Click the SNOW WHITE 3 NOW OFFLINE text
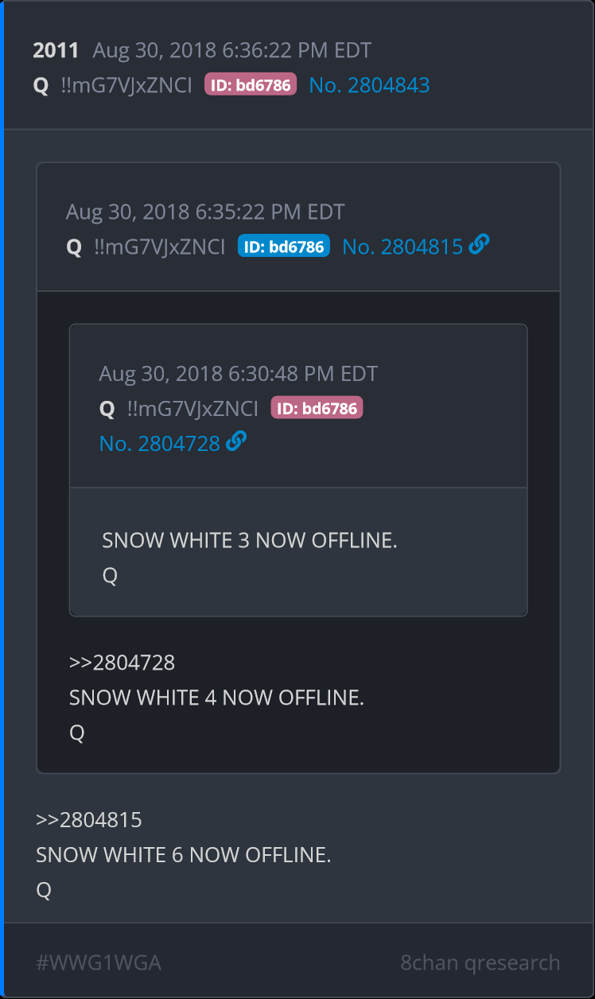 [250, 541]
